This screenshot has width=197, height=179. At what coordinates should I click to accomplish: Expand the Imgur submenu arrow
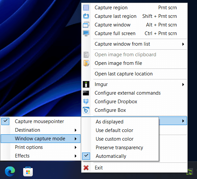point(183,84)
